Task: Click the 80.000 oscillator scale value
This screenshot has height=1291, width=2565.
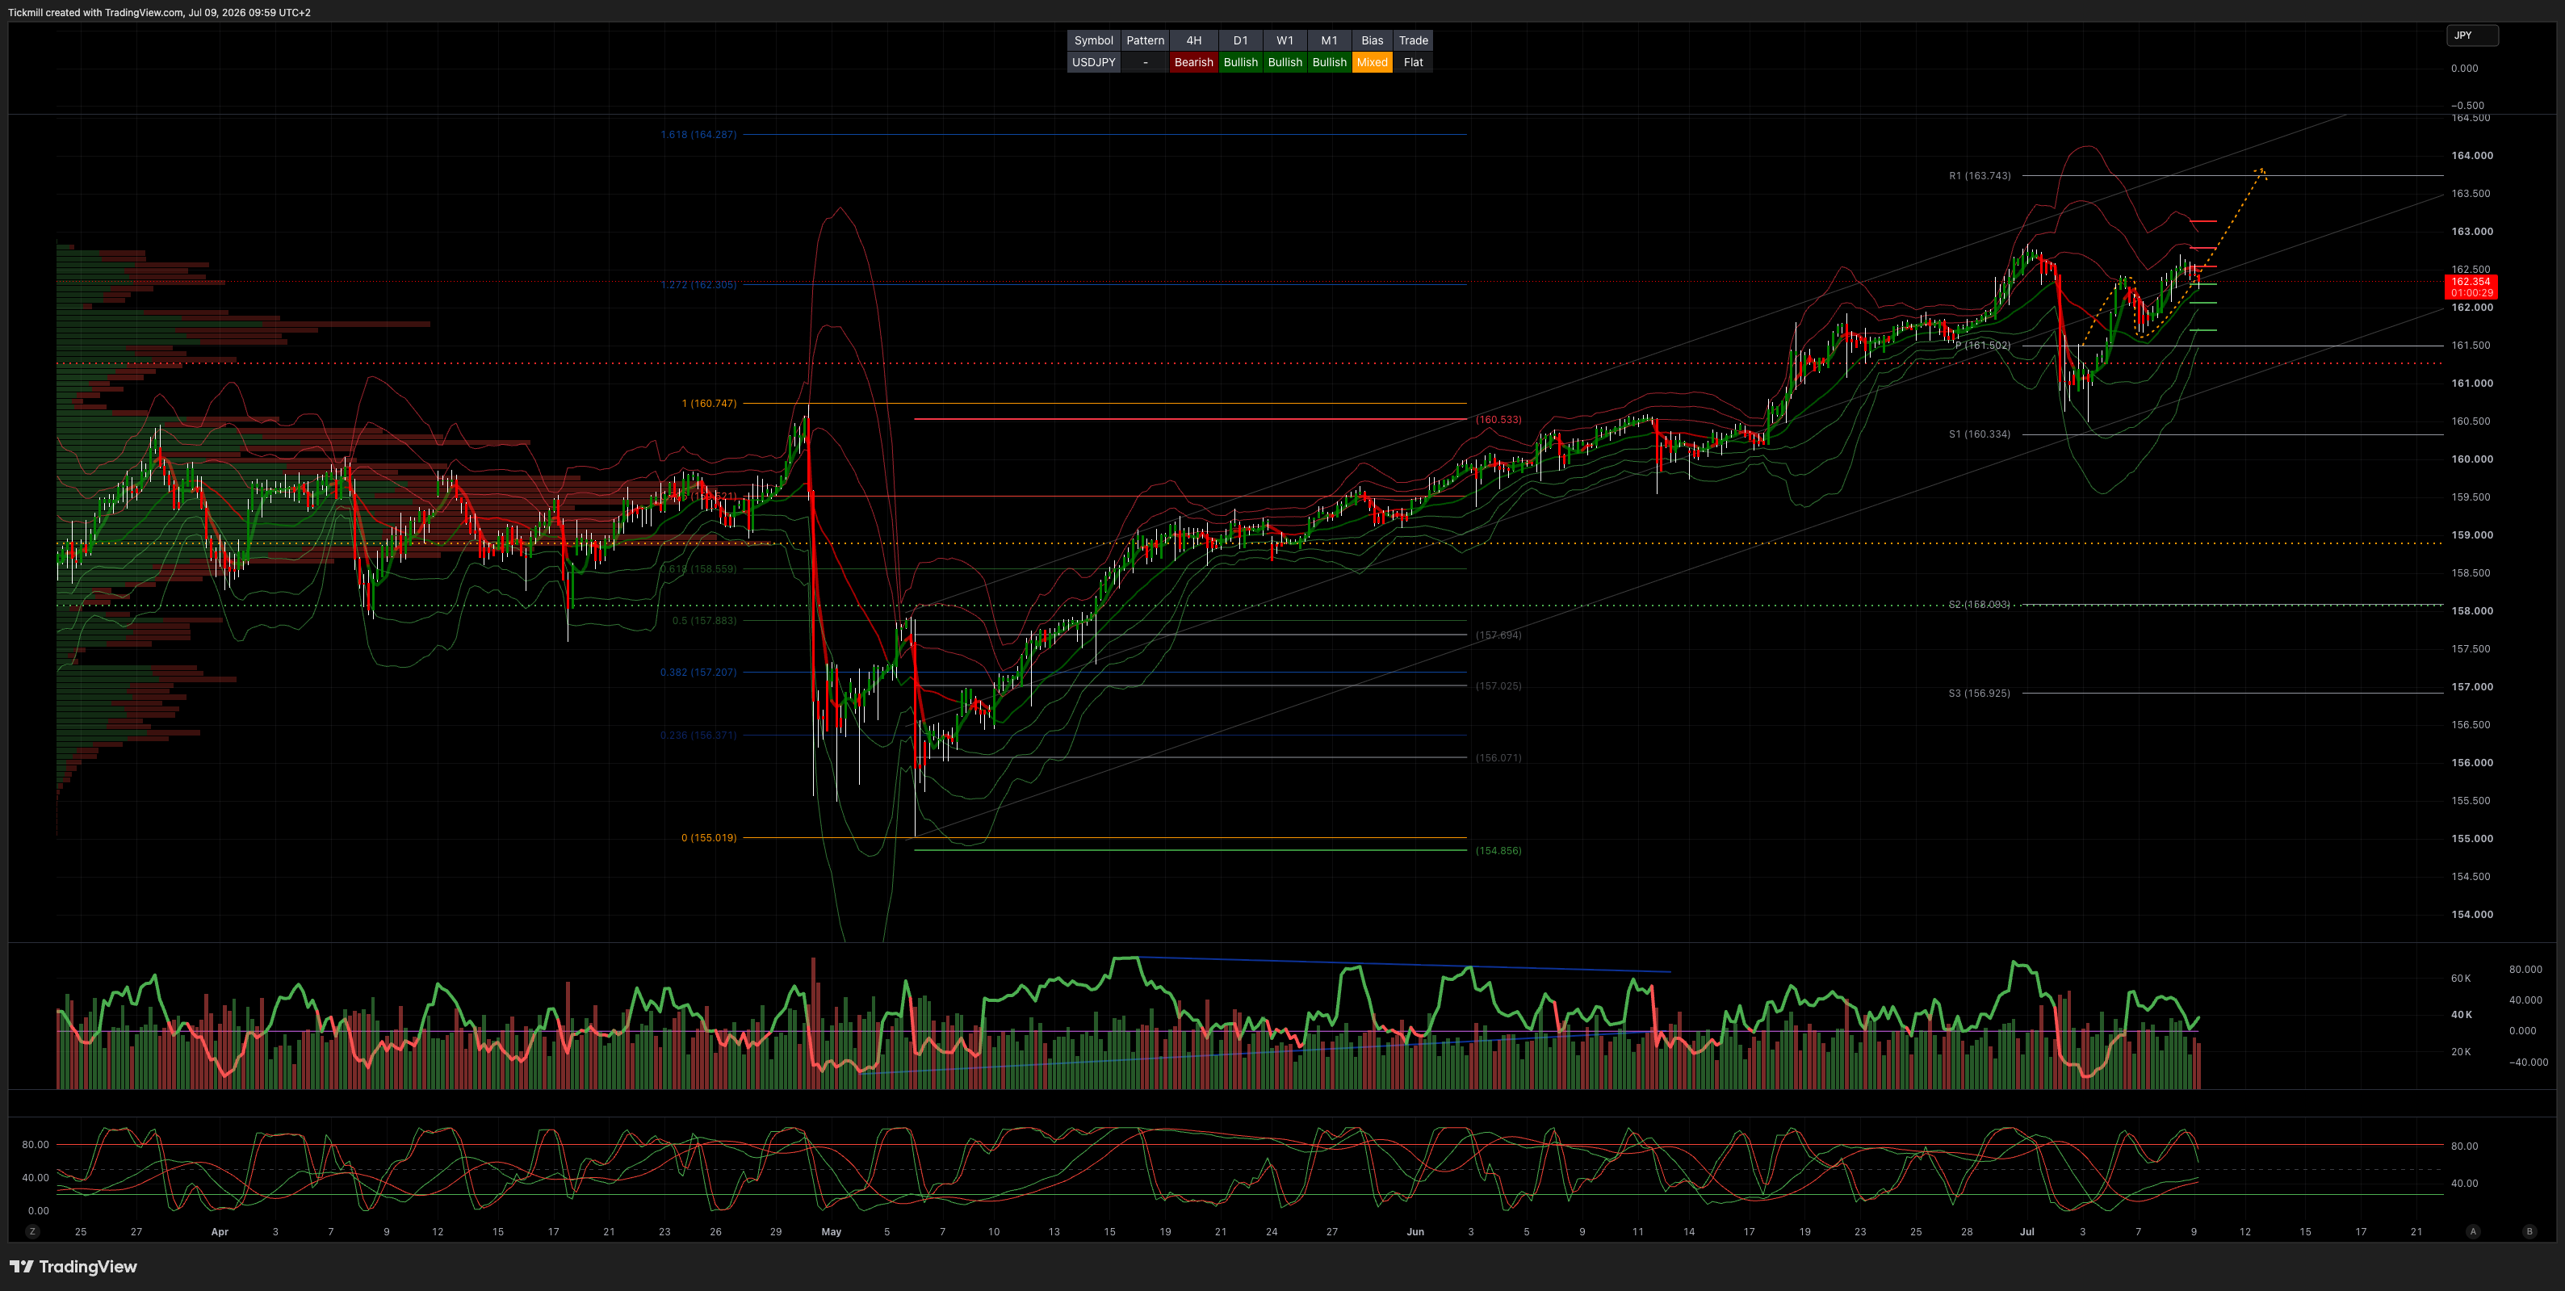Action: point(2525,970)
